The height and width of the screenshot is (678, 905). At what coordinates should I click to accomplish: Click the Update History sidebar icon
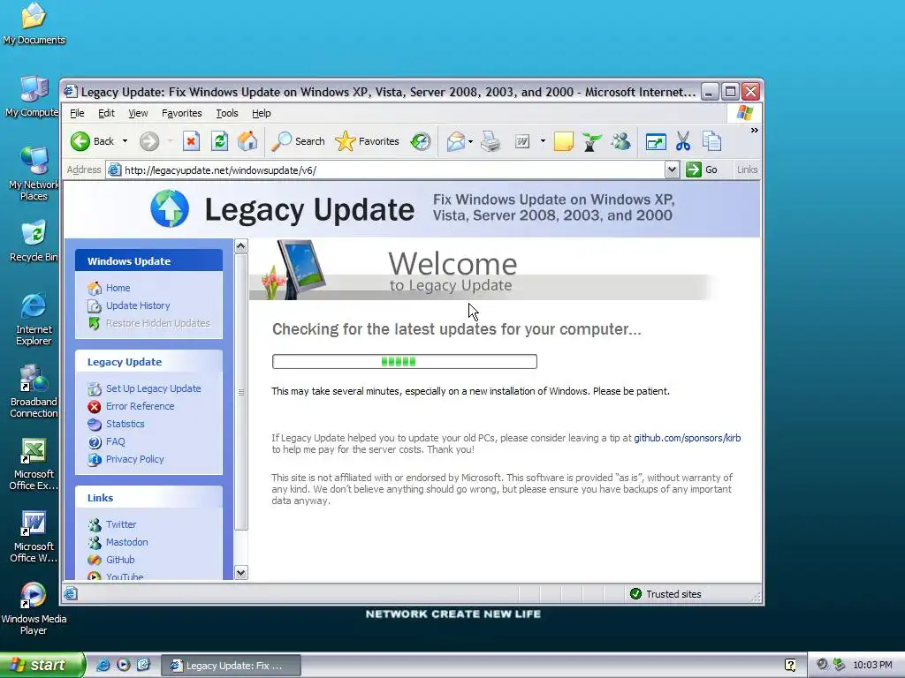tap(94, 306)
